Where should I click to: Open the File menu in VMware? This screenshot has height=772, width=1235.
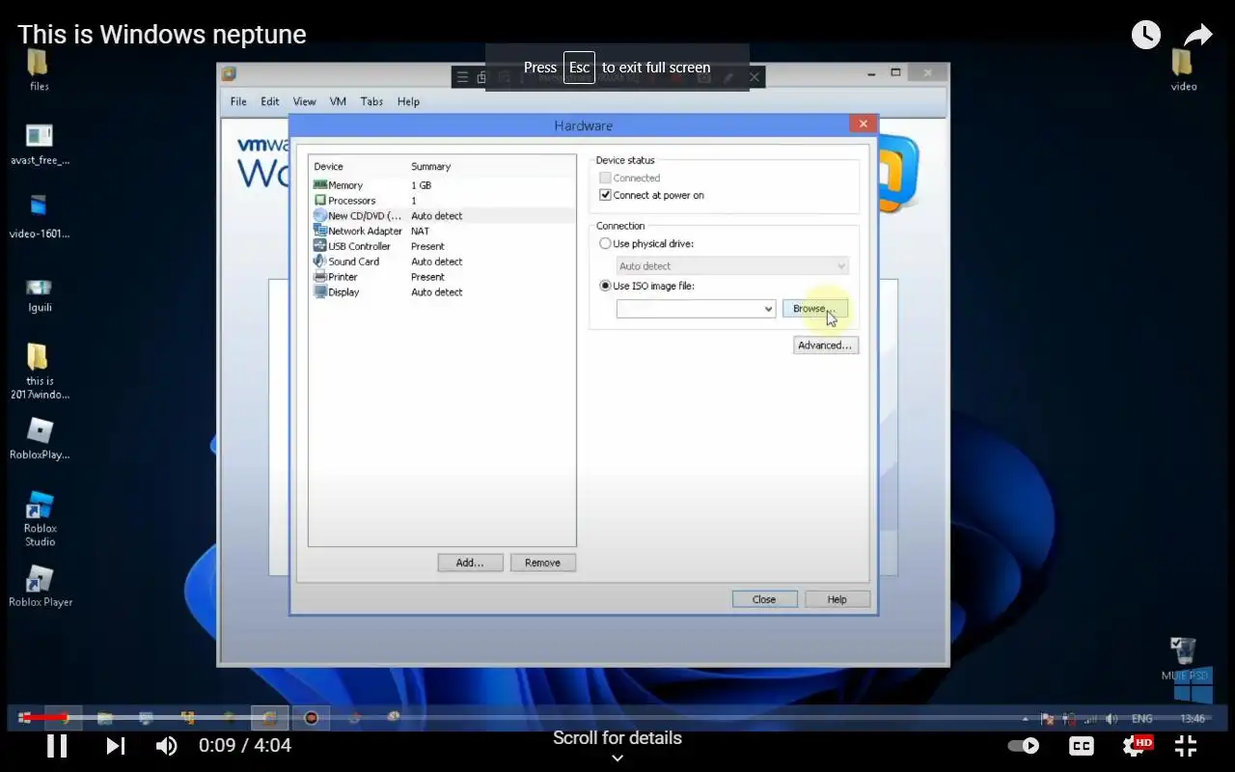(x=238, y=101)
